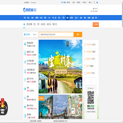Open the current-location selector with map pin
This screenshot has height=123, width=123.
pos(30,35)
